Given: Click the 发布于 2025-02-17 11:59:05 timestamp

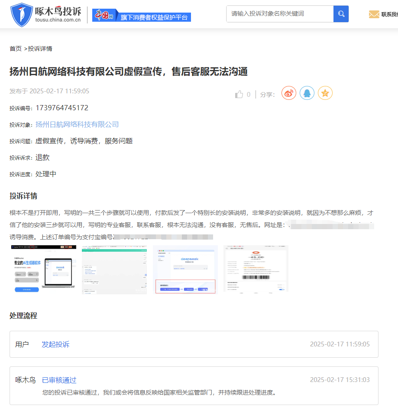Looking at the screenshot, I should [49, 91].
